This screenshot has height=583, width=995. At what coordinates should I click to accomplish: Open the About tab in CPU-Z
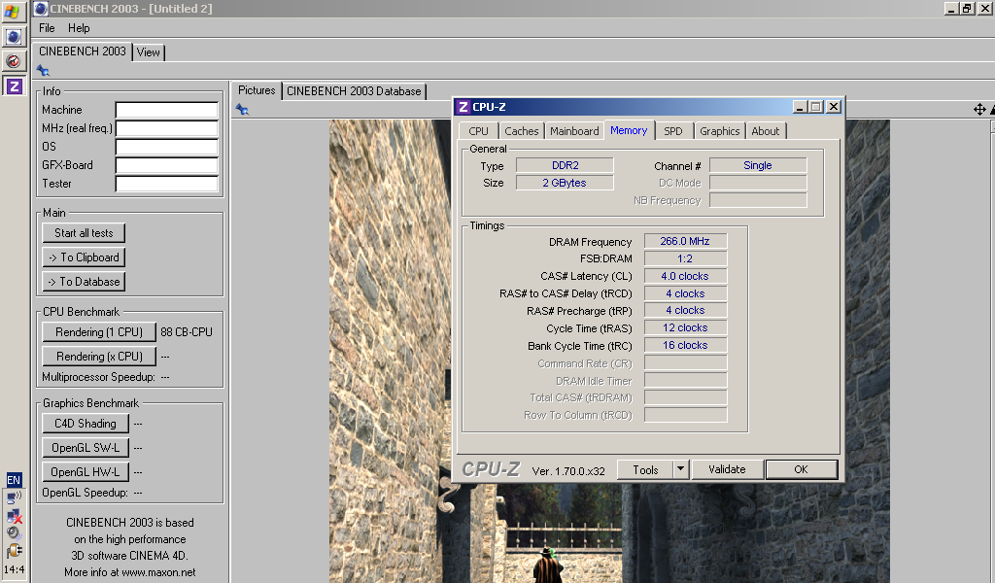coord(766,131)
